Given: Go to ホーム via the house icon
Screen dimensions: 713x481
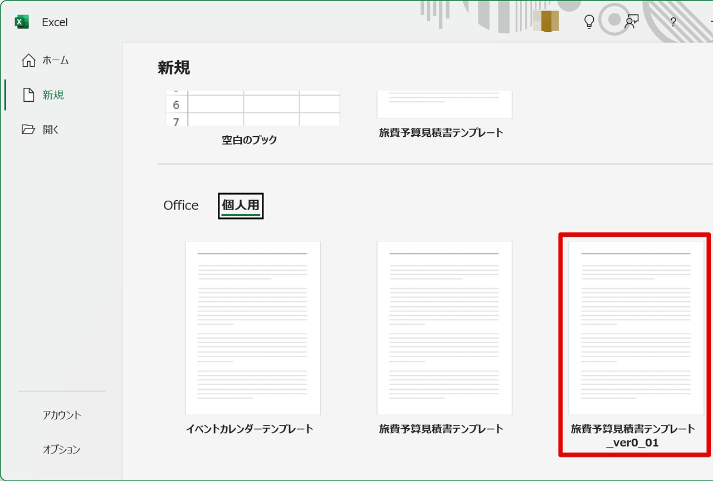Looking at the screenshot, I should 28,61.
